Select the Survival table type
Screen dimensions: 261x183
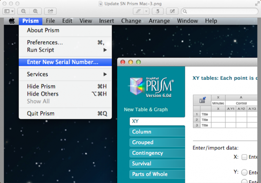coord(157,163)
